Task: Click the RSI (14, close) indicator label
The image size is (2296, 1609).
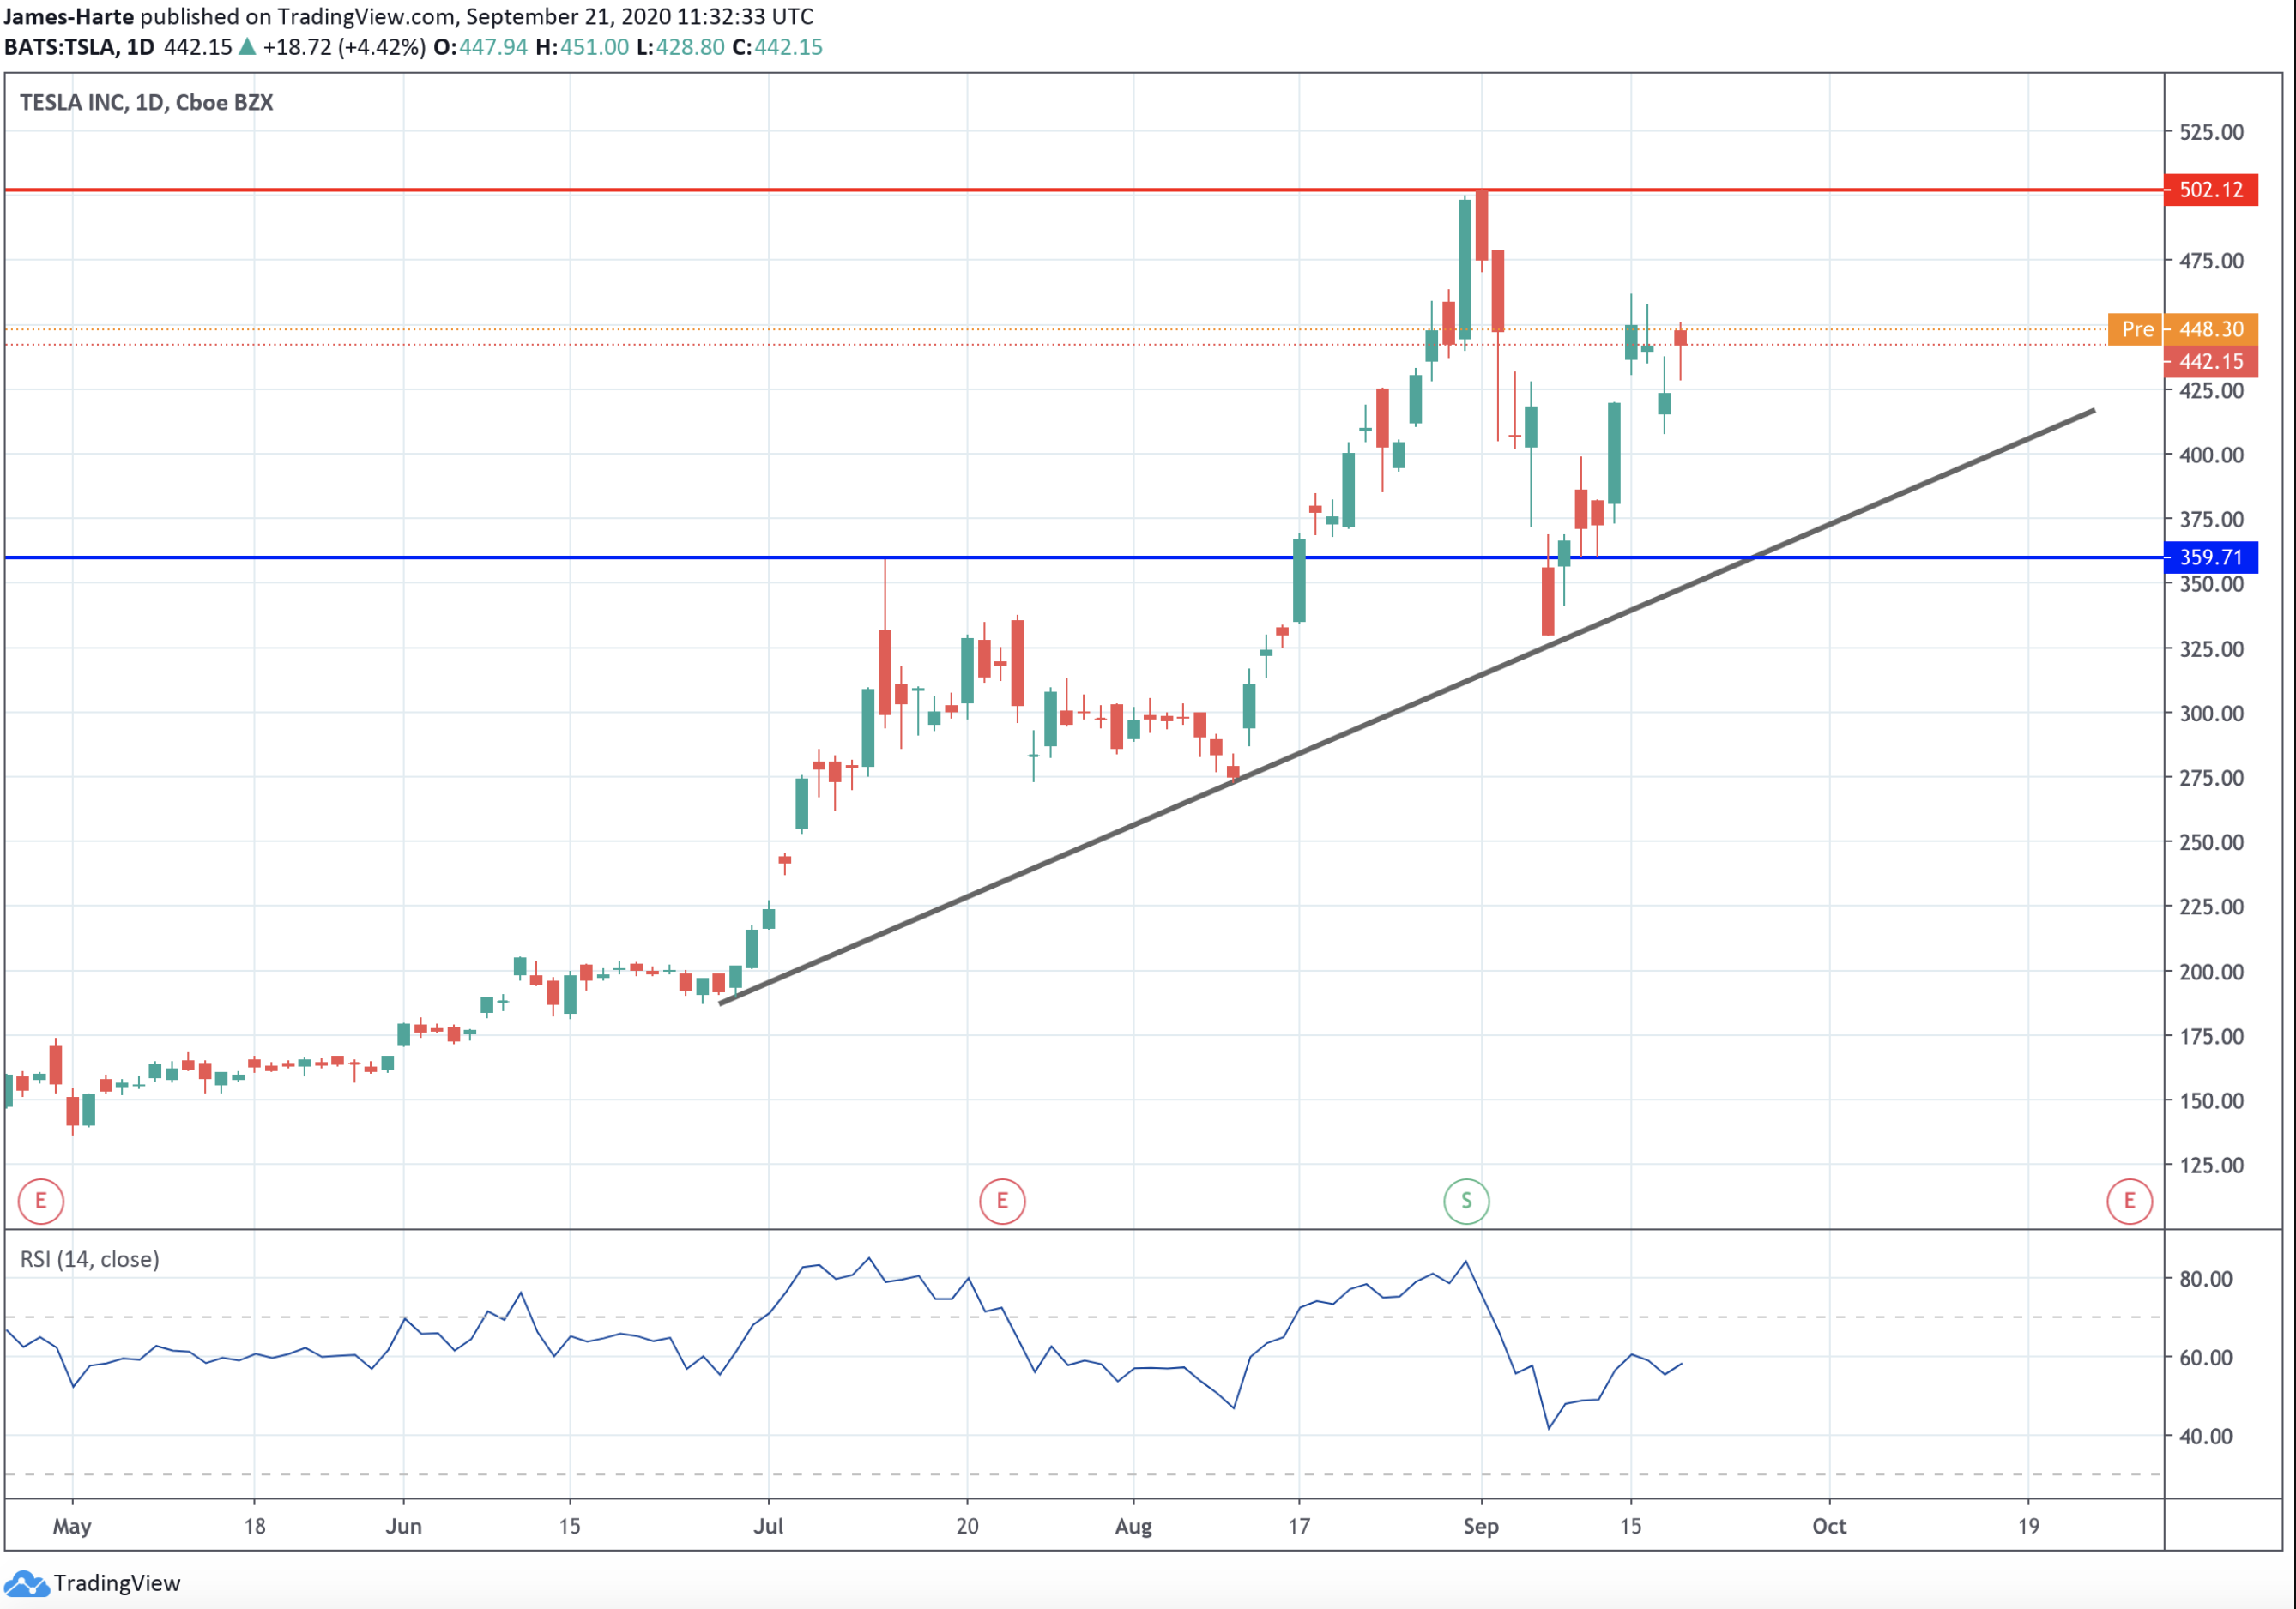Action: coord(90,1259)
